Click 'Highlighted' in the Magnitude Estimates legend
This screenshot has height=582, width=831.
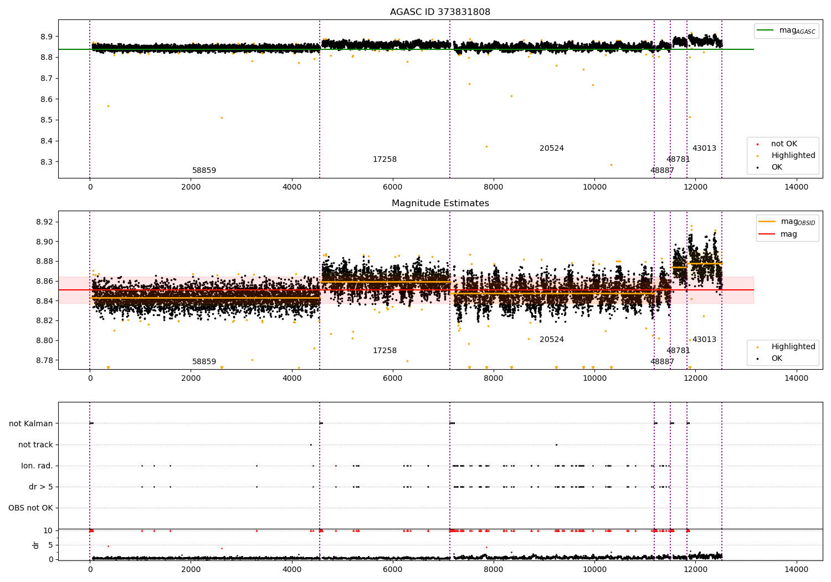(x=787, y=347)
